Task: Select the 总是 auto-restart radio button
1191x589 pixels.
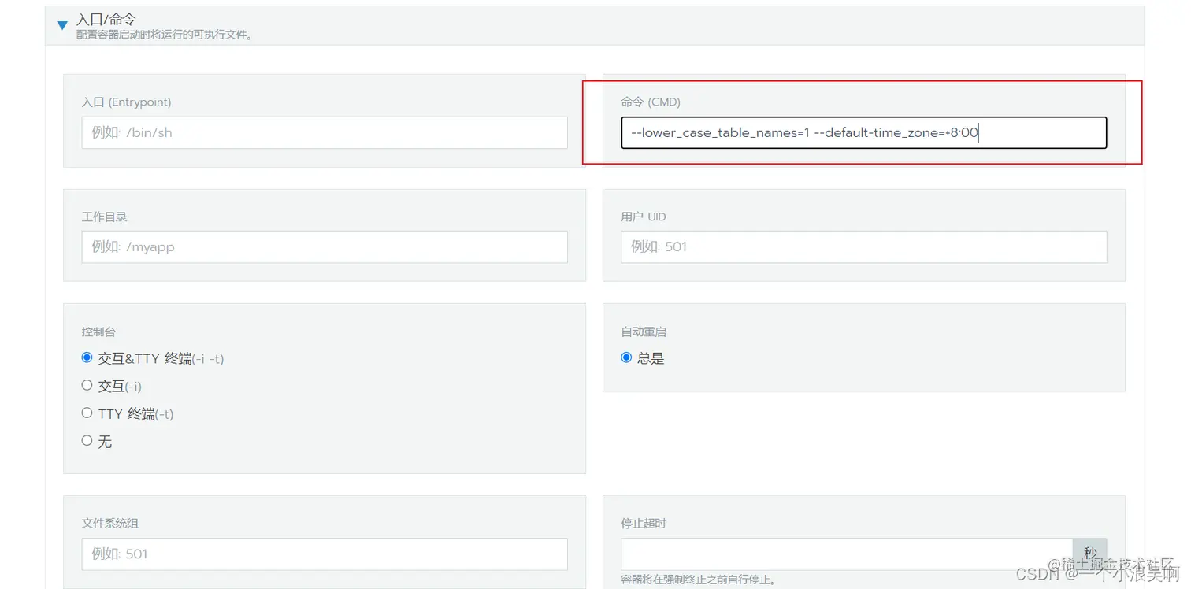Action: pyautogui.click(x=626, y=357)
